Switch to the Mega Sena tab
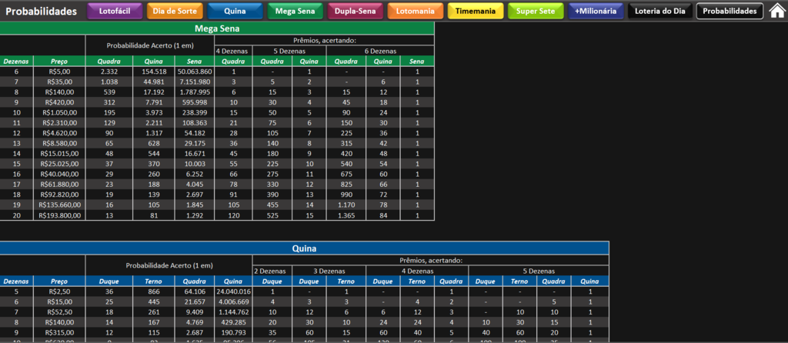 coord(295,11)
